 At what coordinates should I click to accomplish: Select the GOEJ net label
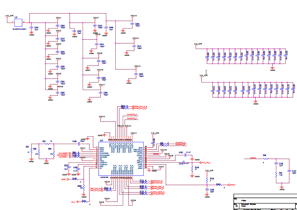tap(64, 179)
